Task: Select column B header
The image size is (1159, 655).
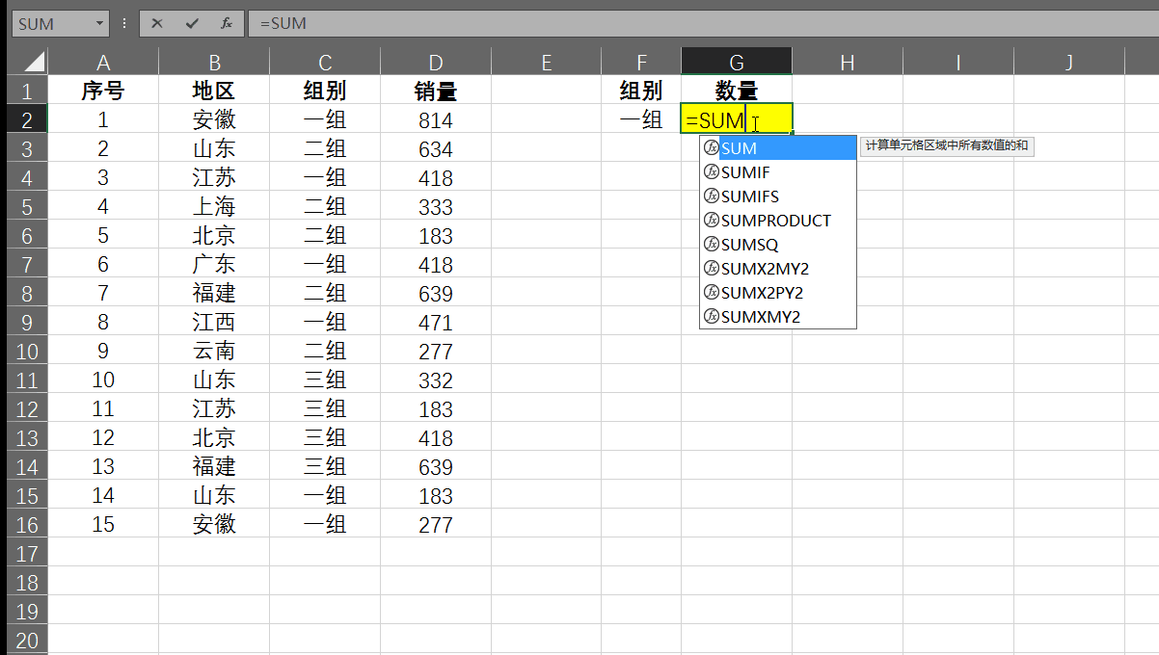Action: [214, 63]
